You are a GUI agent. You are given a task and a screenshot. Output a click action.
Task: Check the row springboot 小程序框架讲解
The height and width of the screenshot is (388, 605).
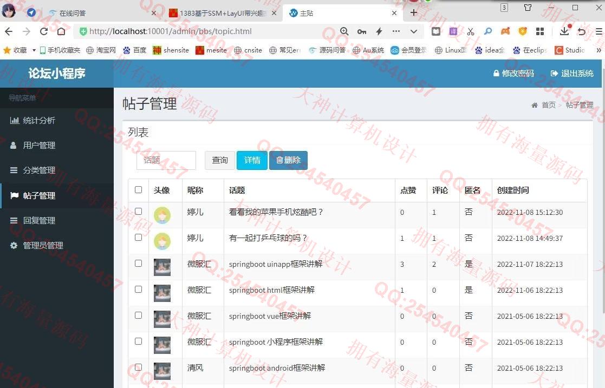[x=138, y=341]
